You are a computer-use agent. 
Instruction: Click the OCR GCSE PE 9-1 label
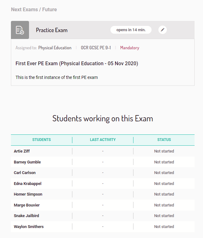pos(96,48)
